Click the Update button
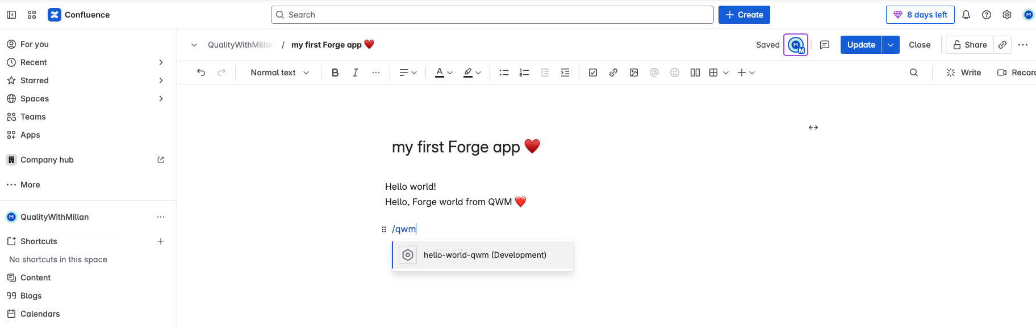This screenshot has height=328, width=1036. [861, 45]
